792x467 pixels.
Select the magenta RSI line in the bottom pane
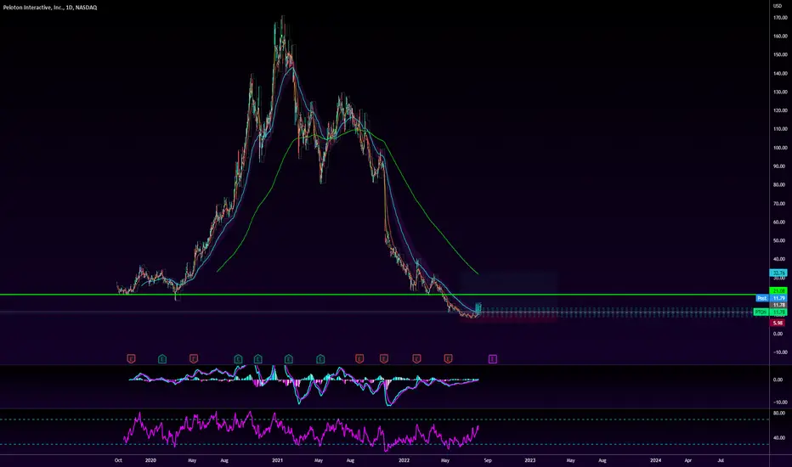[301, 431]
